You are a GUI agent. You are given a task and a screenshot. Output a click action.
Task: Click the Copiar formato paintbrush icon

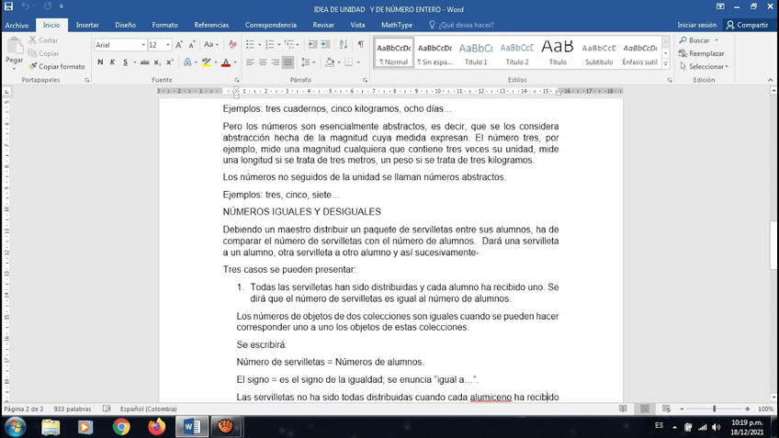(x=33, y=67)
